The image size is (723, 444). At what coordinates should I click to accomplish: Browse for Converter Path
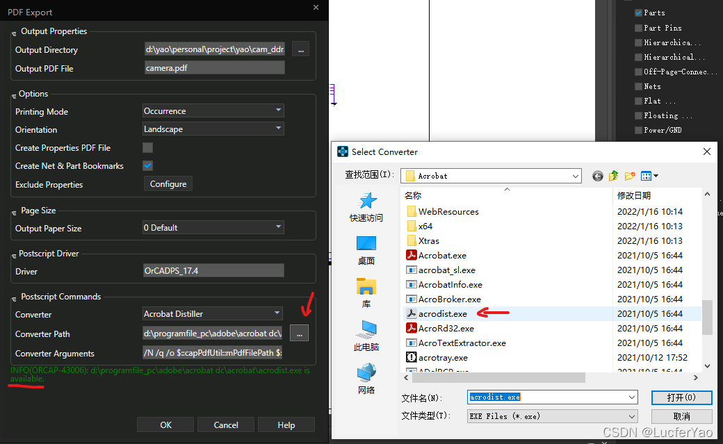click(x=299, y=333)
